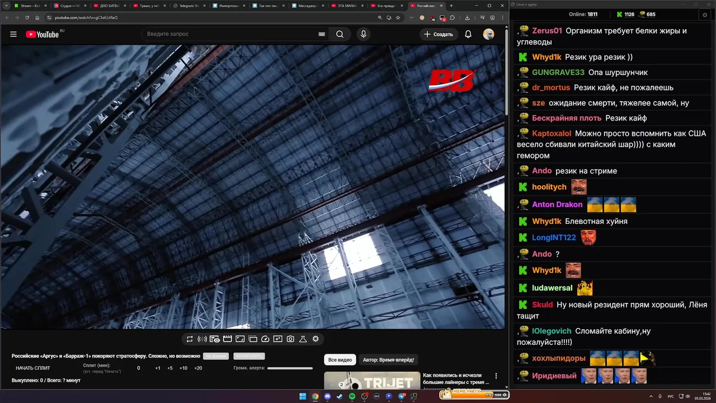Click the card-with-eye icon in video toolbar
The height and width of the screenshot is (403, 716).
pos(215,339)
